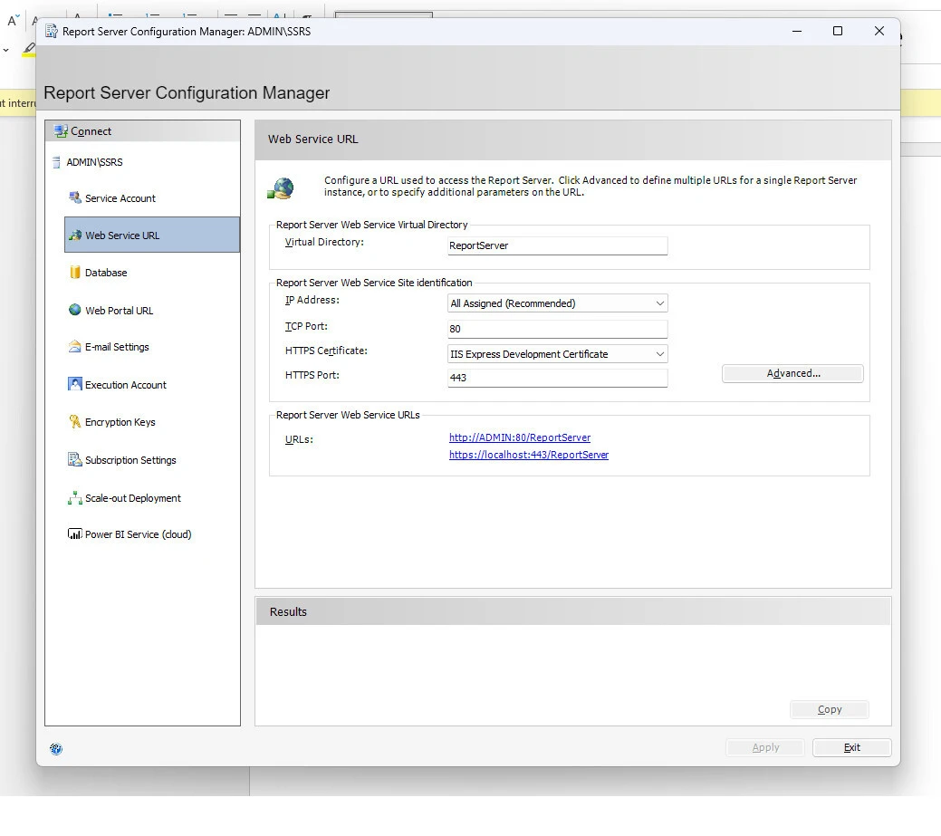This screenshot has height=836, width=941.
Task: Click the Encryption Keys key icon
Action: click(x=75, y=422)
